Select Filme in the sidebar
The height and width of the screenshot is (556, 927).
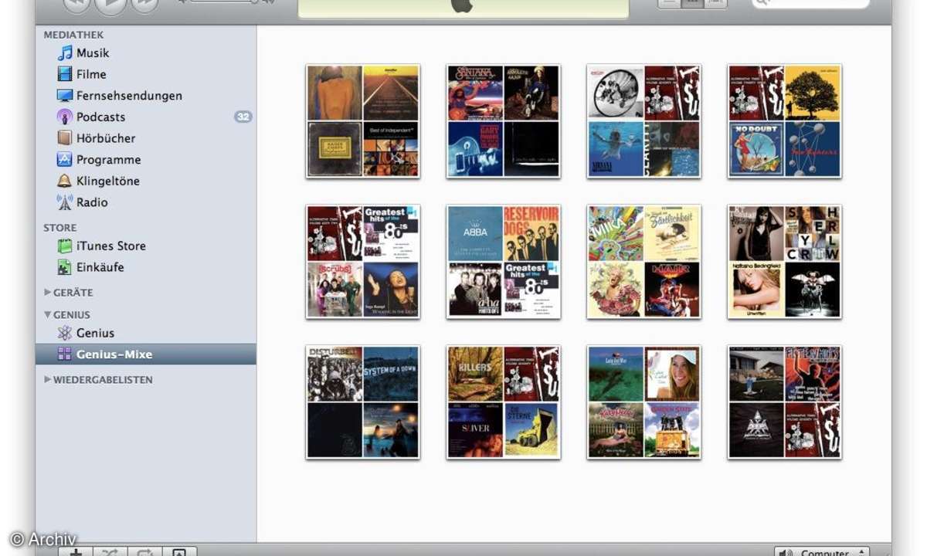pos(90,75)
